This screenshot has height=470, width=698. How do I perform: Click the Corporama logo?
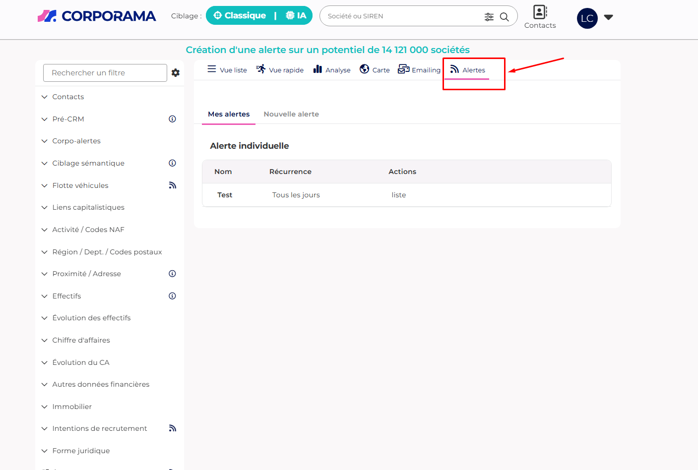pos(97,16)
